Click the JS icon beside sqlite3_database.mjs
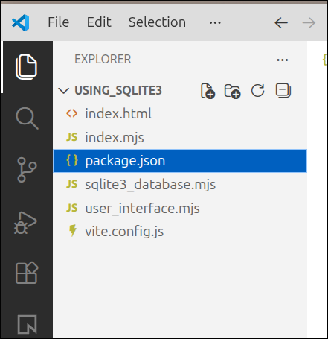Screen dimensions: 328x339 pos(72,184)
